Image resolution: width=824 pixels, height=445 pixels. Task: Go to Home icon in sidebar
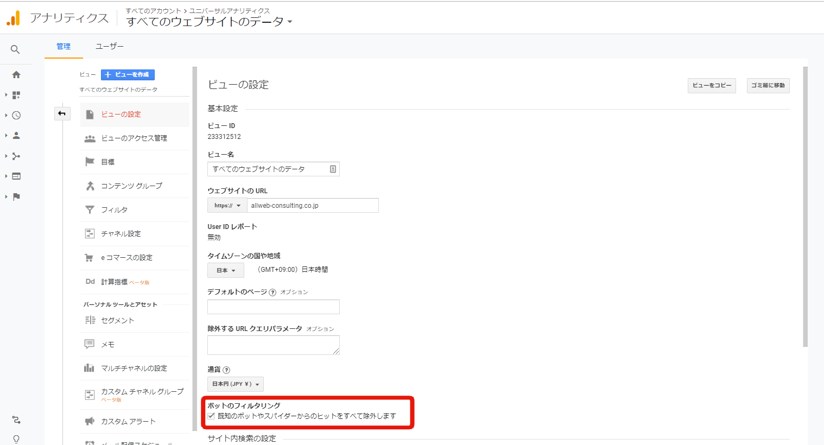(16, 75)
